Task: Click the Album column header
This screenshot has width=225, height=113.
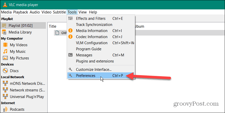Action: 139,26
